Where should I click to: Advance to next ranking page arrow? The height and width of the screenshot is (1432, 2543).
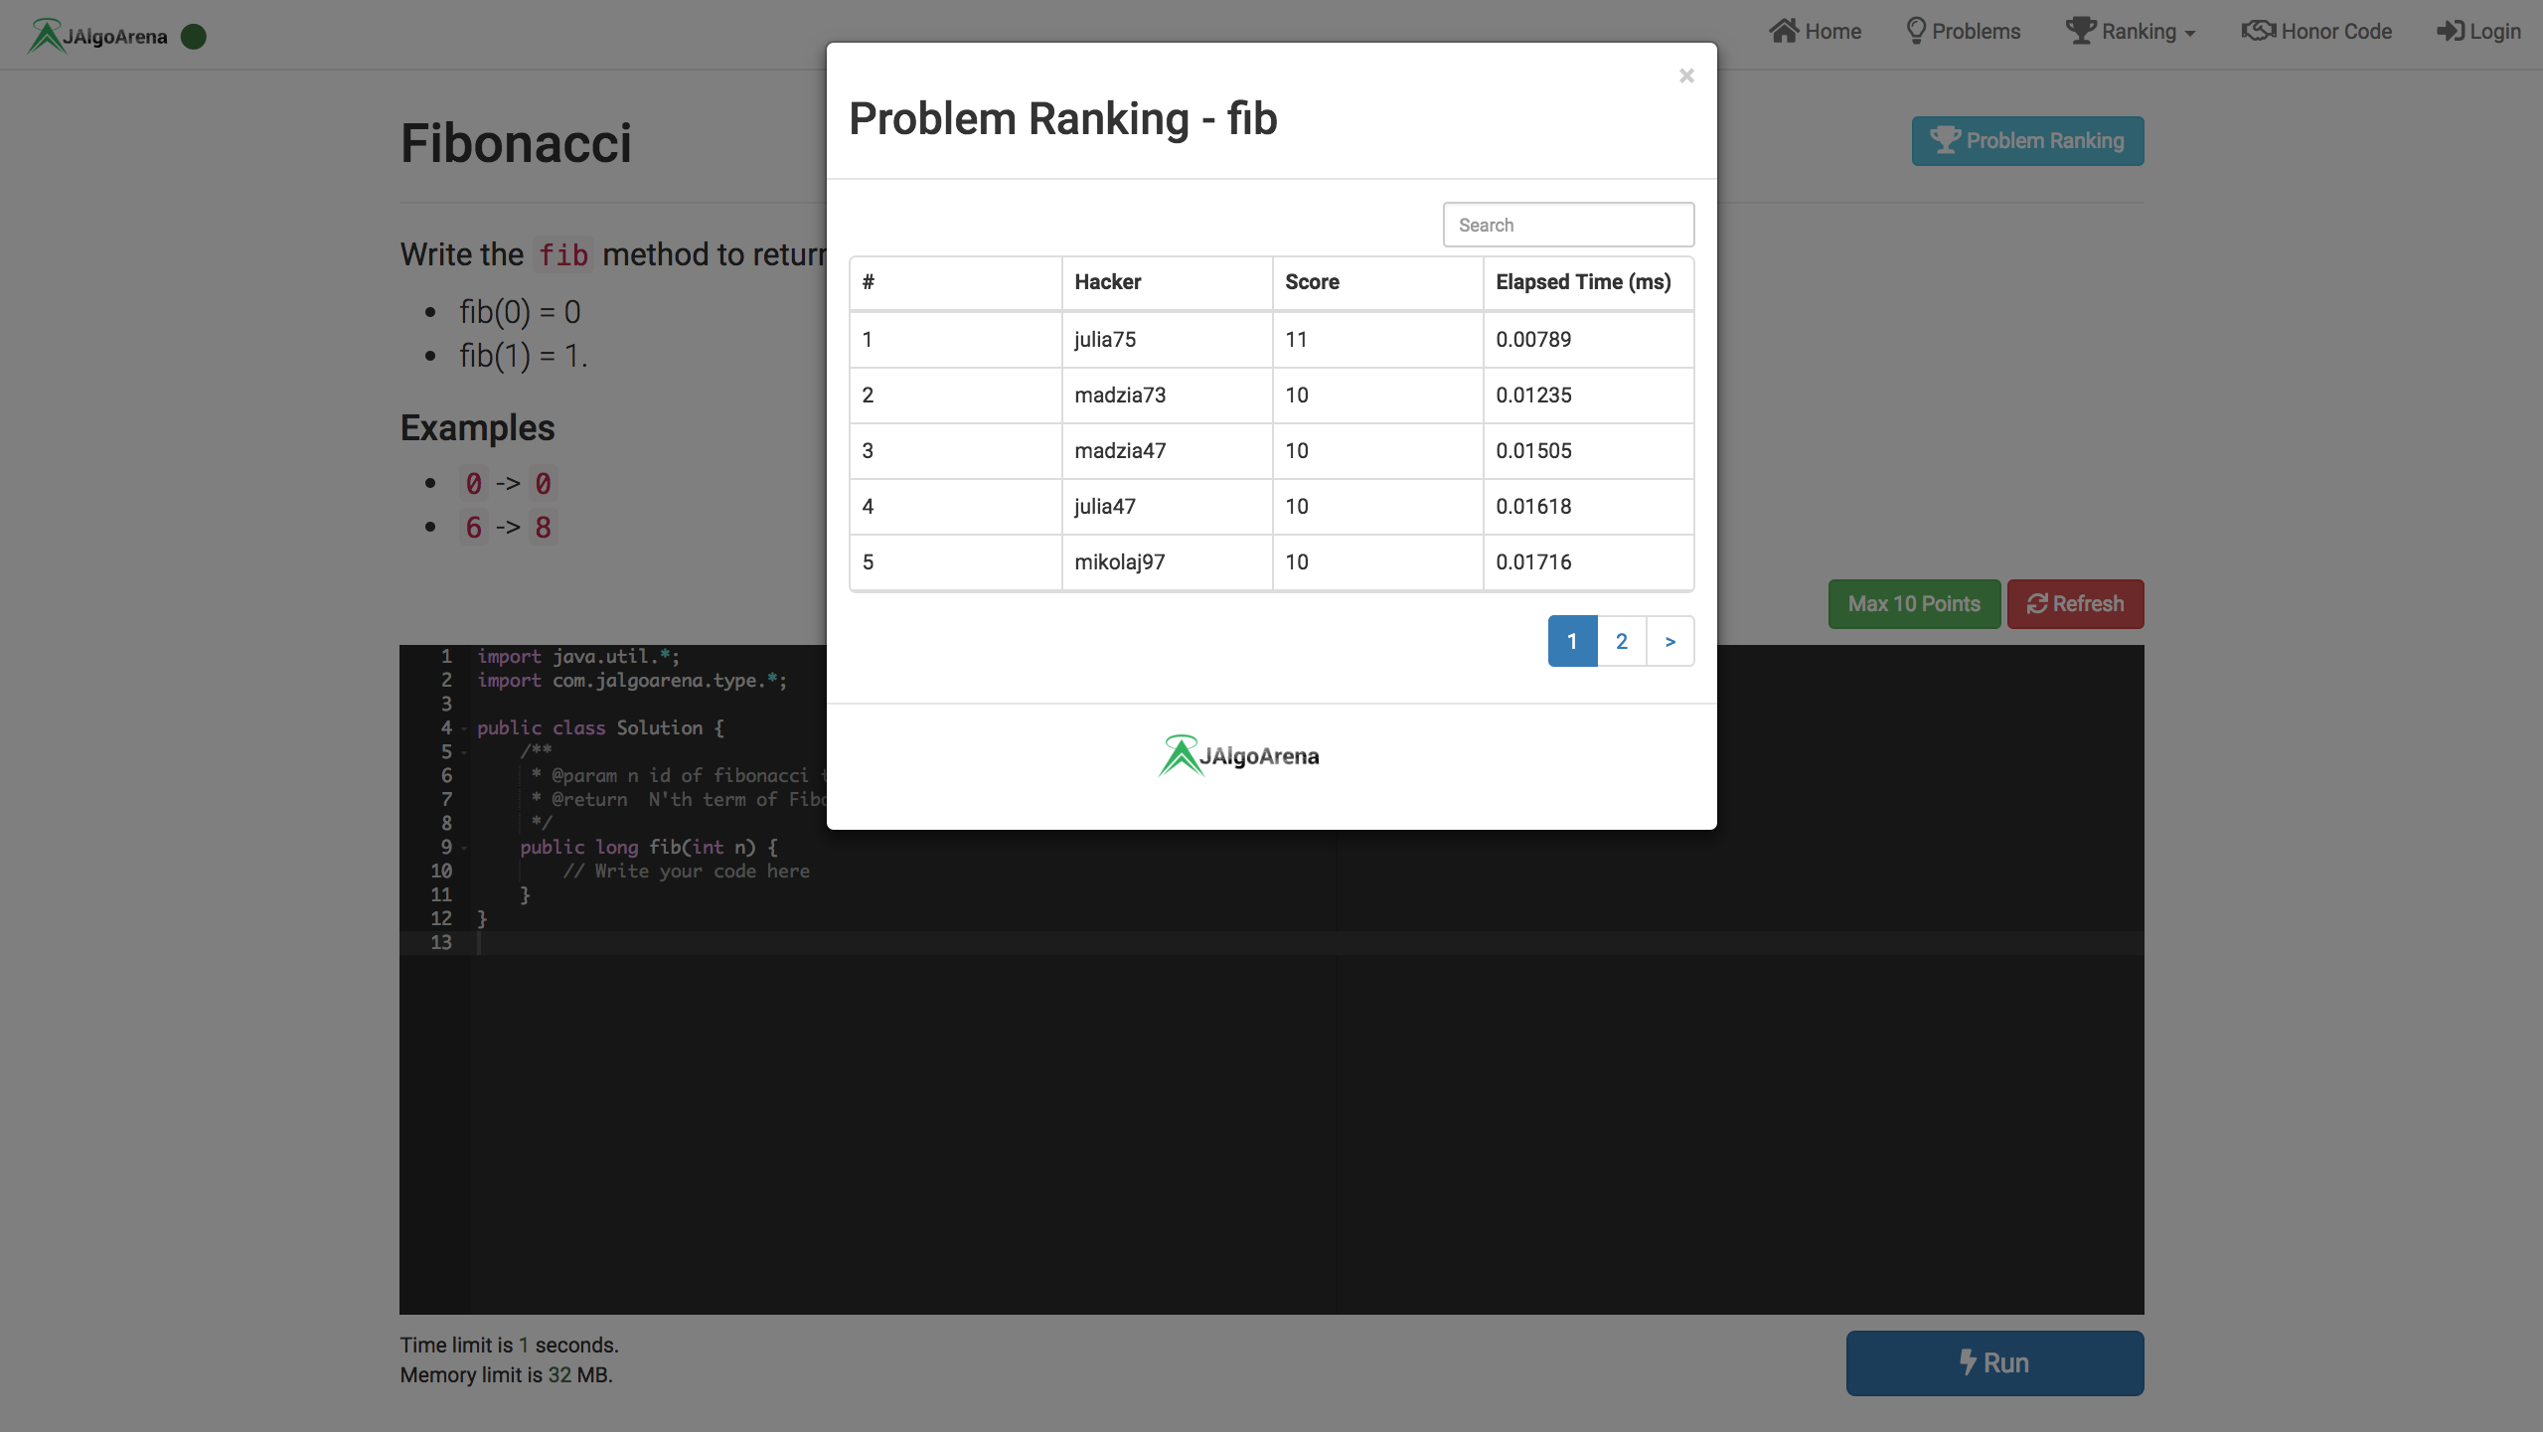1669,641
